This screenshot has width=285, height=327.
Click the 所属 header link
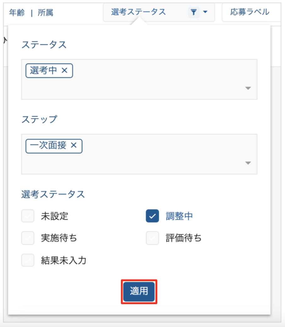[x=45, y=13]
